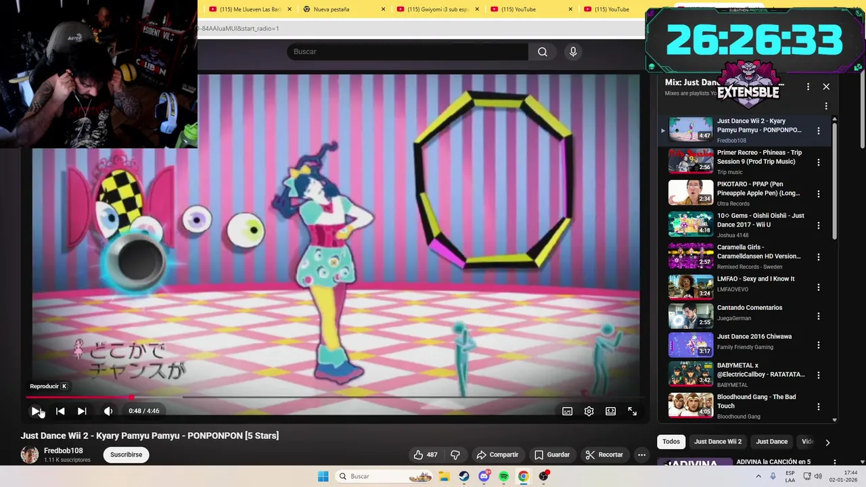Open options for Just Dance 2016 Chiwawa item
This screenshot has width=866, height=487.
pyautogui.click(x=819, y=345)
